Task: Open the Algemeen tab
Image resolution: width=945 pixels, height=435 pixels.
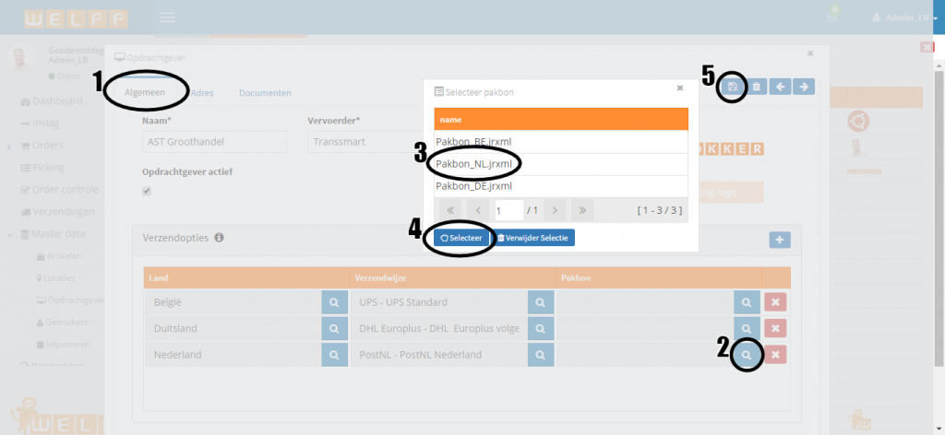Action: coord(145,93)
